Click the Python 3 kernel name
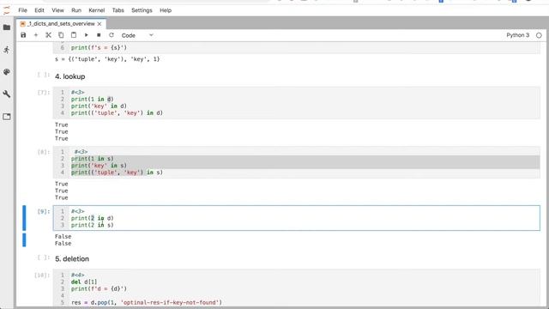This screenshot has height=309, width=549. [517, 35]
